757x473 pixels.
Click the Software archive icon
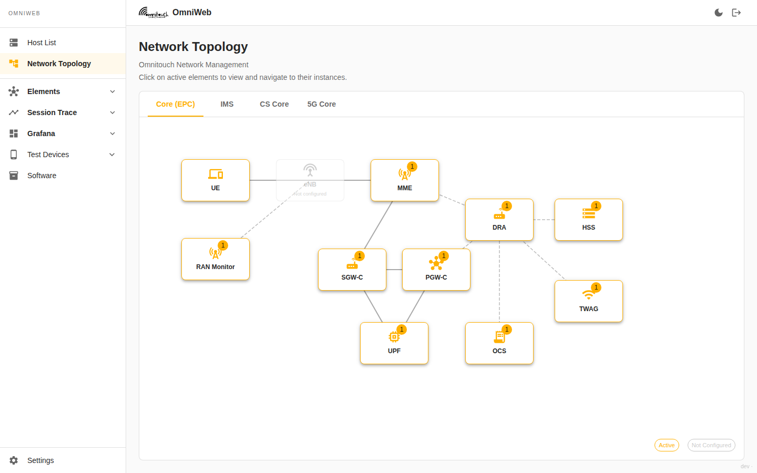(x=14, y=176)
